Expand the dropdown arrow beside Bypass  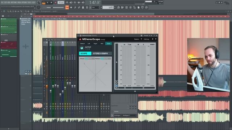pyautogui.click(x=141, y=39)
